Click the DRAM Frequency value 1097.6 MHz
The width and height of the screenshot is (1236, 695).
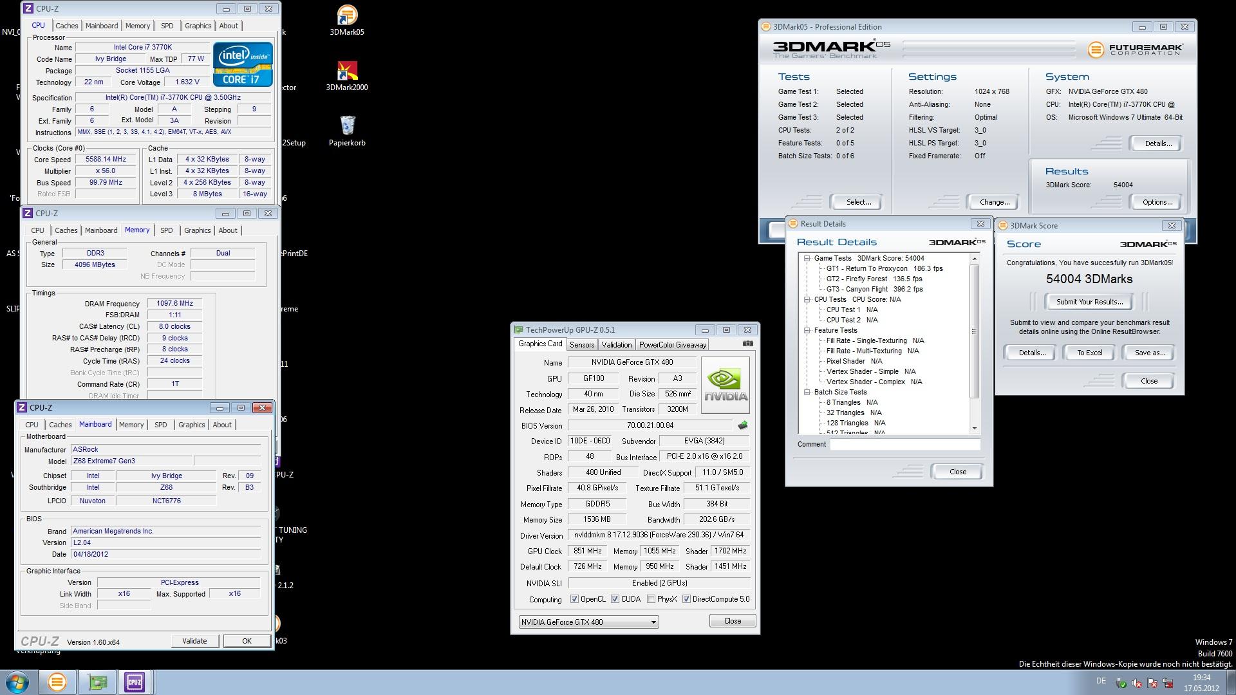(174, 304)
